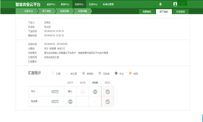
Task: Switch to the 抄送我的 tab
Action: point(181,12)
